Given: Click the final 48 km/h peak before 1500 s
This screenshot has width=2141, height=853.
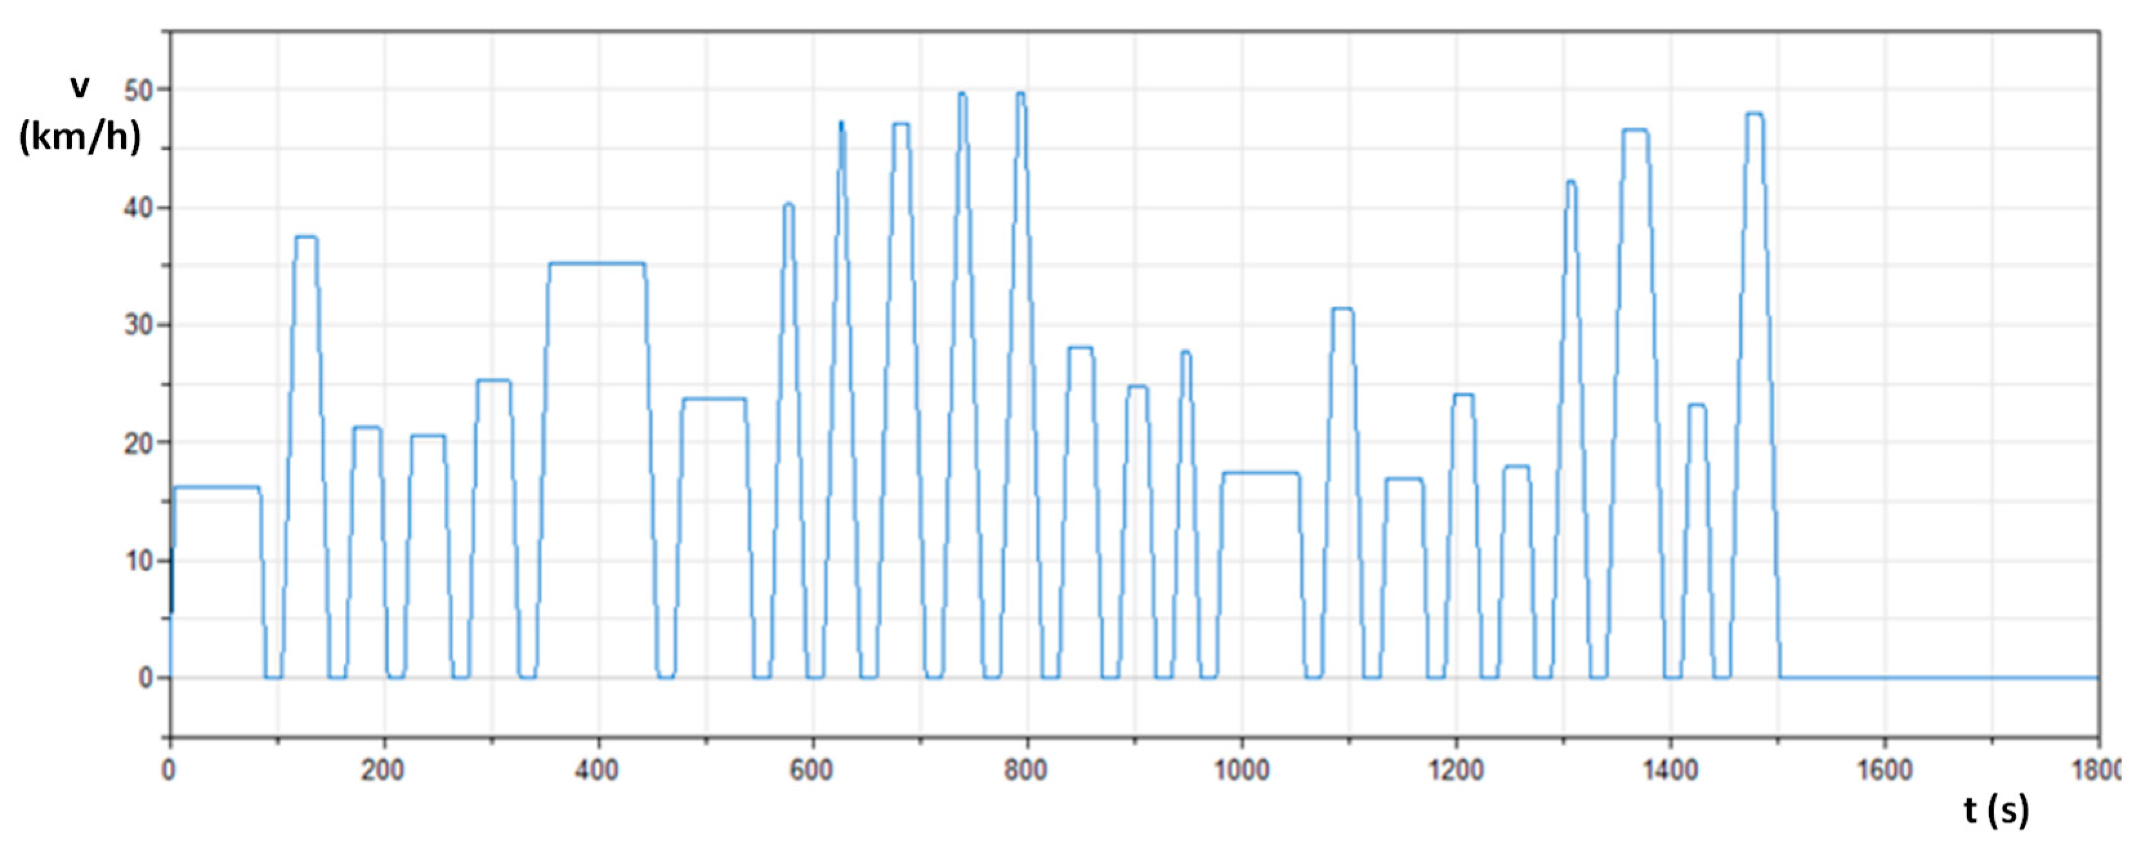Looking at the screenshot, I should (x=1754, y=115).
